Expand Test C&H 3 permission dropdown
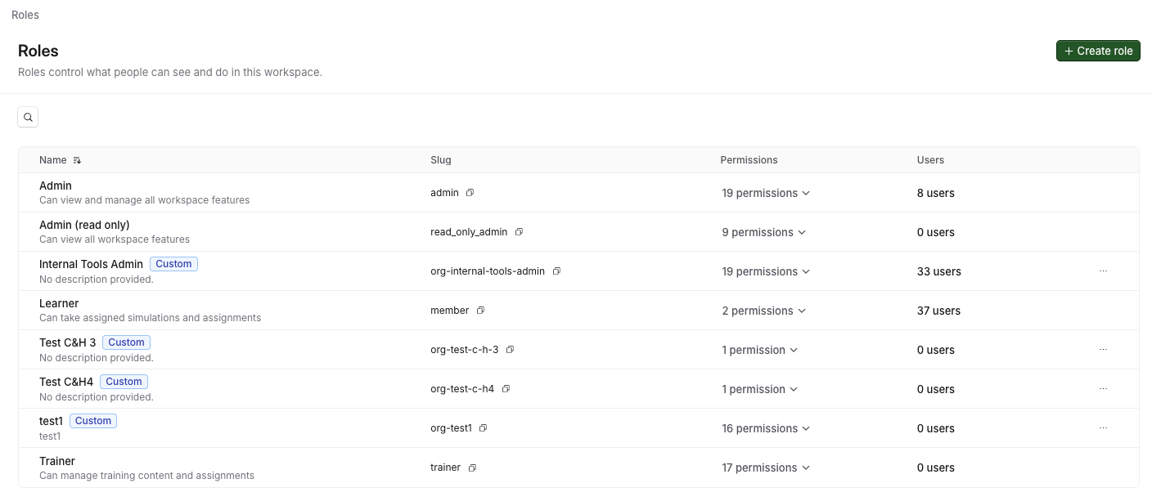This screenshot has width=1152, height=501. [x=759, y=350]
